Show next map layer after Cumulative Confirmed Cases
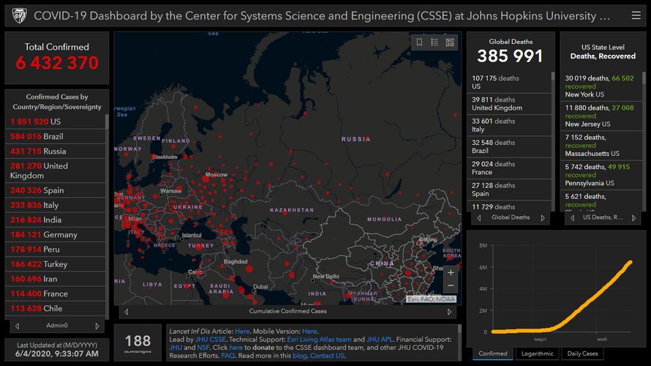This screenshot has width=651, height=366. 454,312
